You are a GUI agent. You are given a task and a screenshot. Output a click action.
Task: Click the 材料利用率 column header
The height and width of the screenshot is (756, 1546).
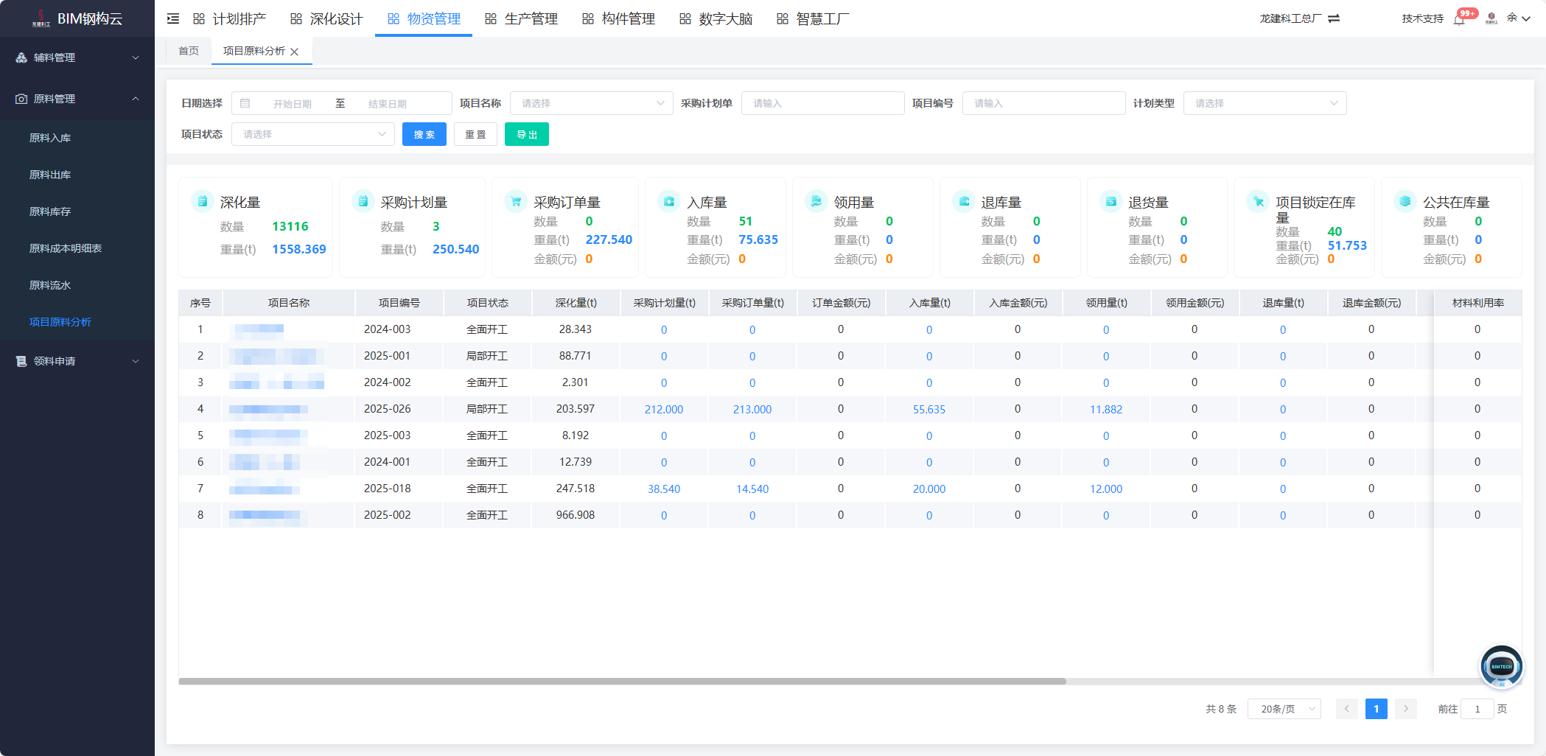tap(1478, 303)
